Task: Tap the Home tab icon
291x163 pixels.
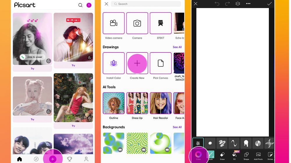Action: coord(19,159)
